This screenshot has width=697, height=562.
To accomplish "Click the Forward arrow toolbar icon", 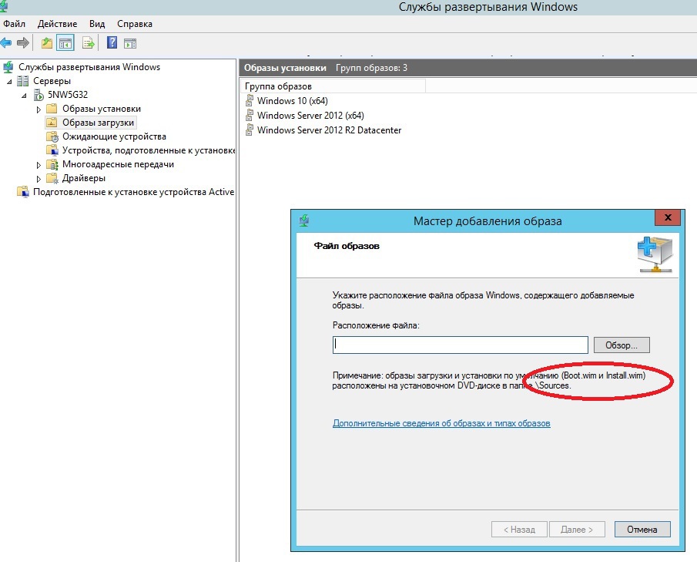I will coord(22,43).
